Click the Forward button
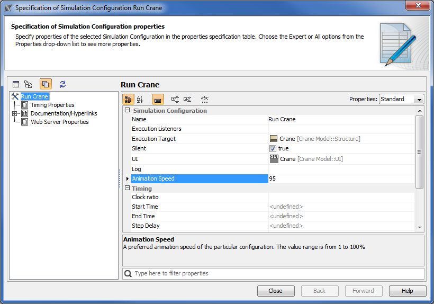The height and width of the screenshot is (304, 434). (x=364, y=291)
